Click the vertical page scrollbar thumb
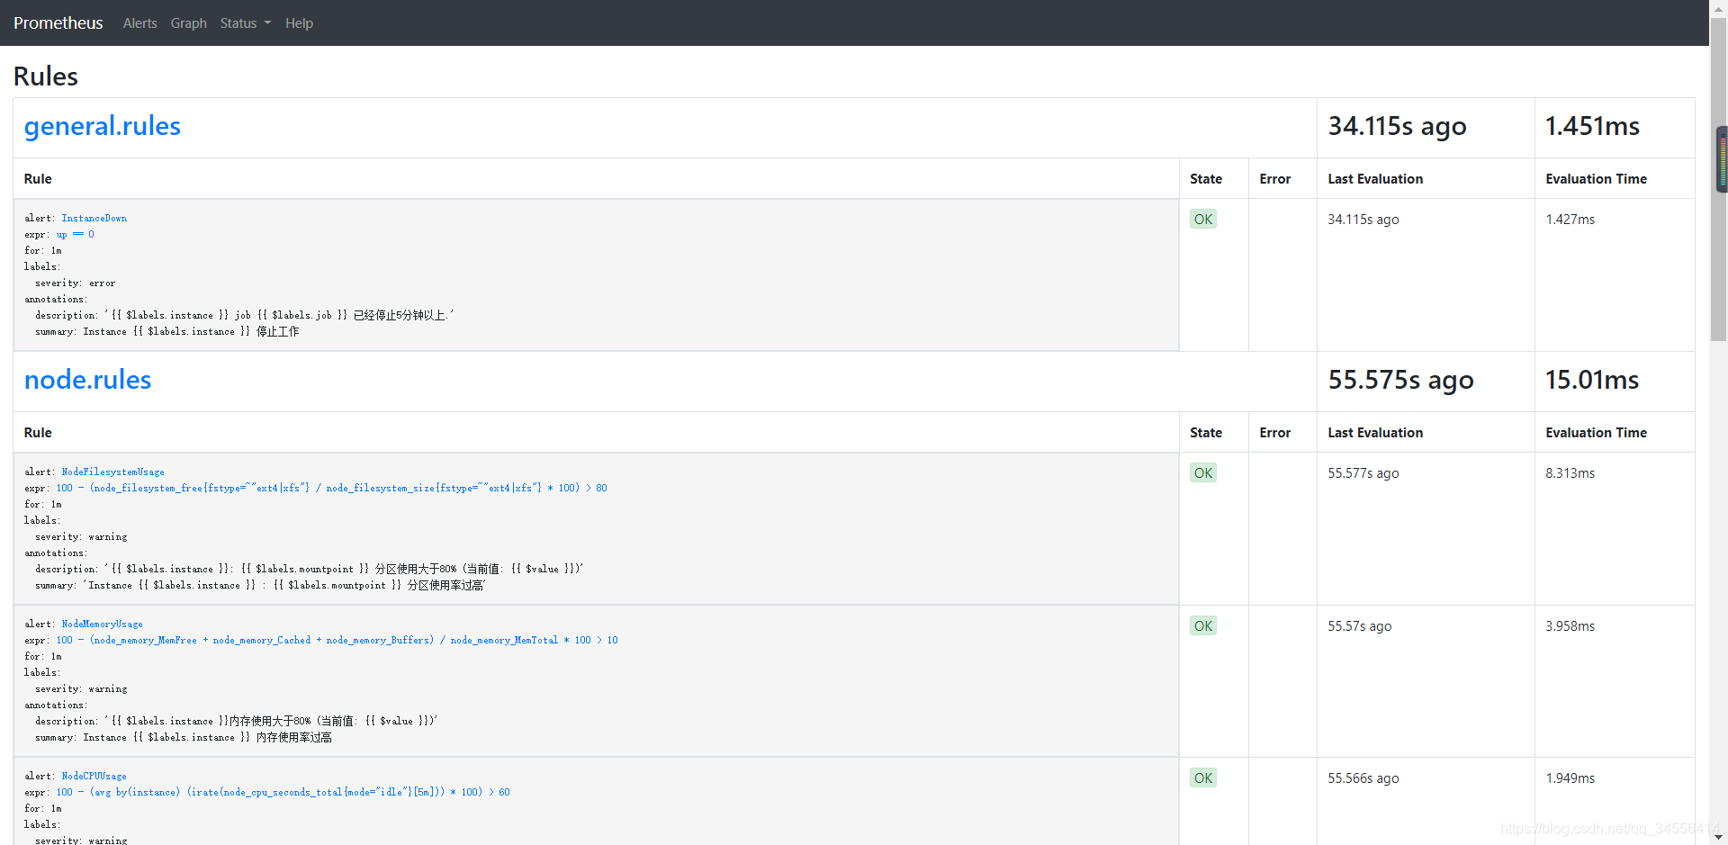1728x845 pixels. tap(1718, 180)
